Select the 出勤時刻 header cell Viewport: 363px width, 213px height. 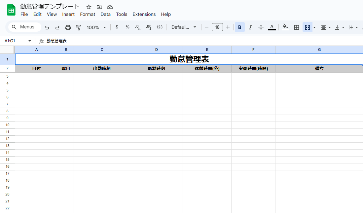[102, 69]
